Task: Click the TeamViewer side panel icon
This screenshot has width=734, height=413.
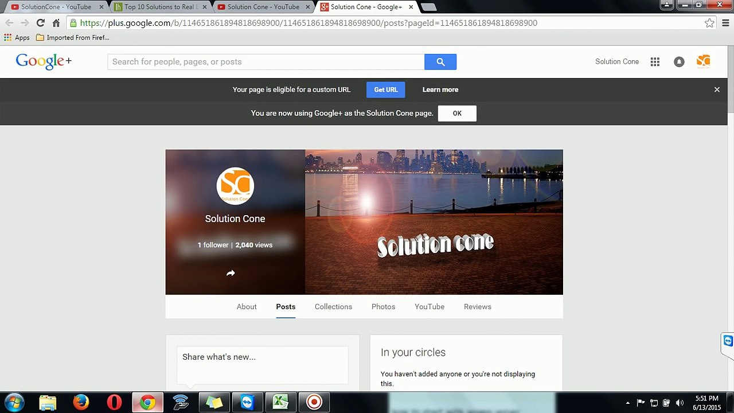Action: click(728, 341)
